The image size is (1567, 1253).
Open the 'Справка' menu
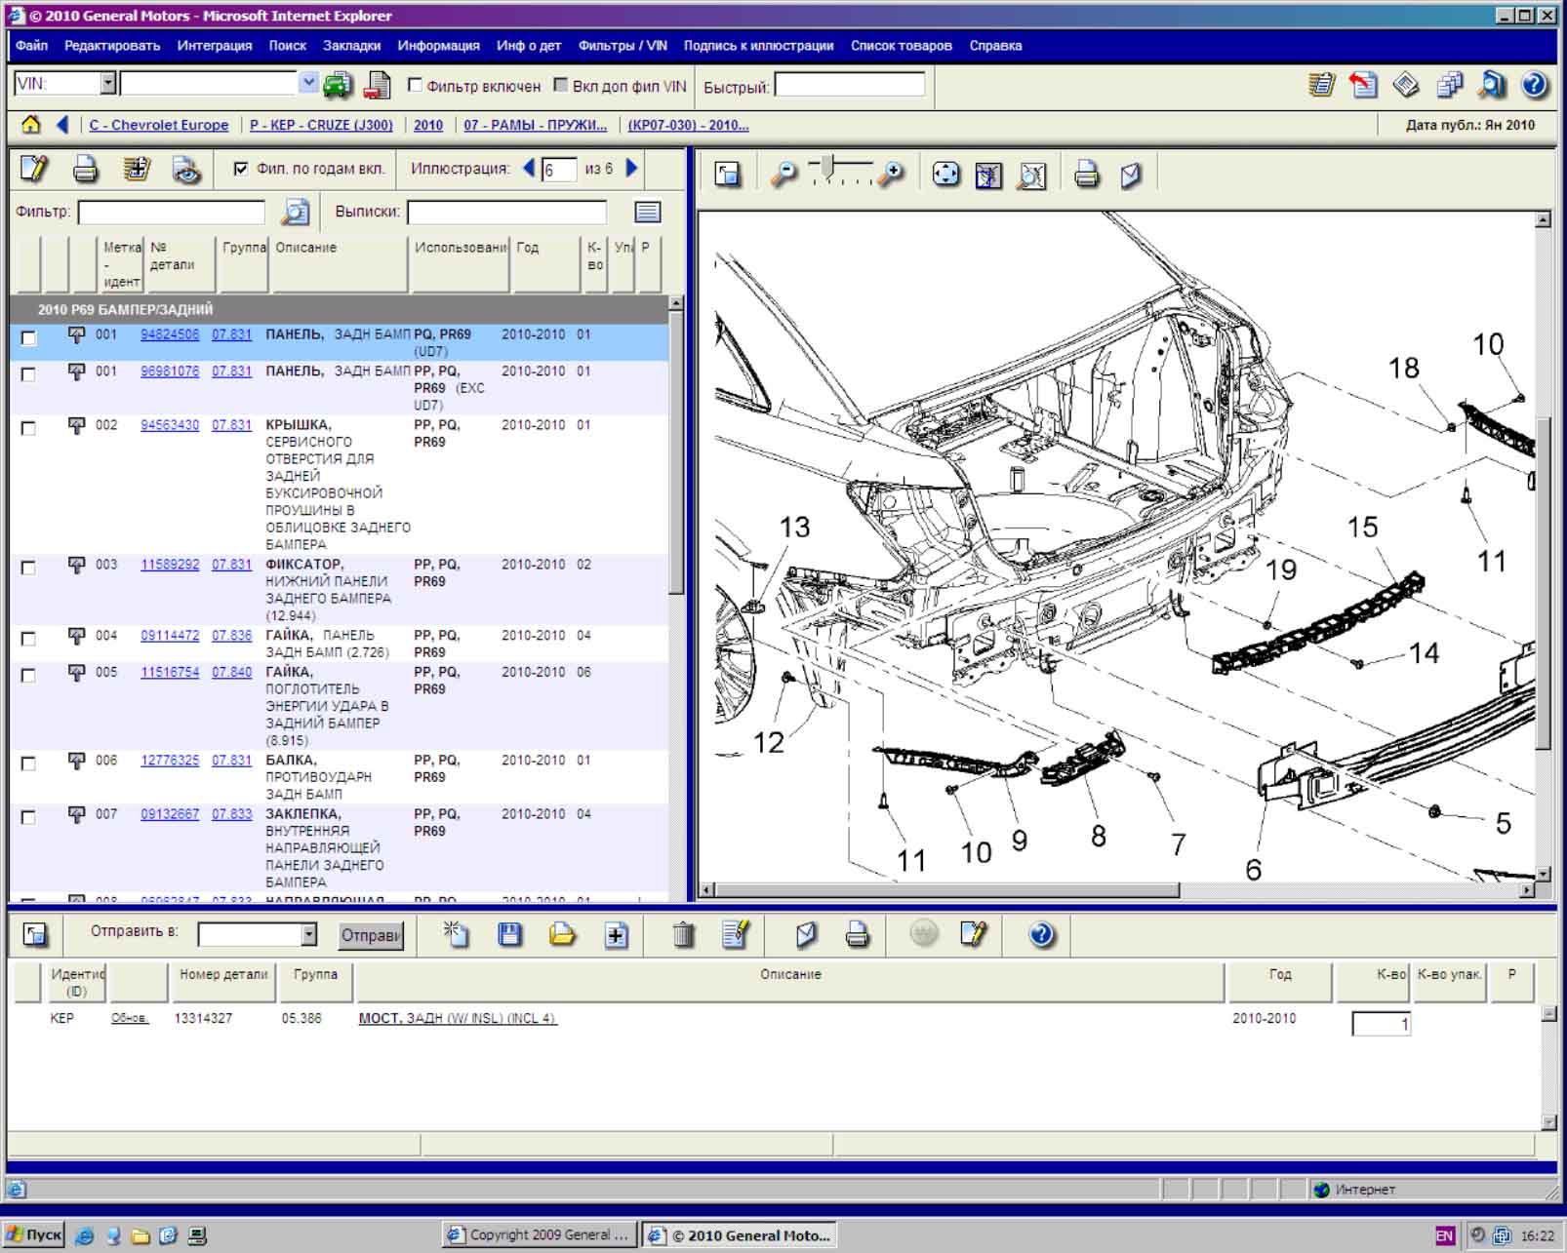pos(995,46)
